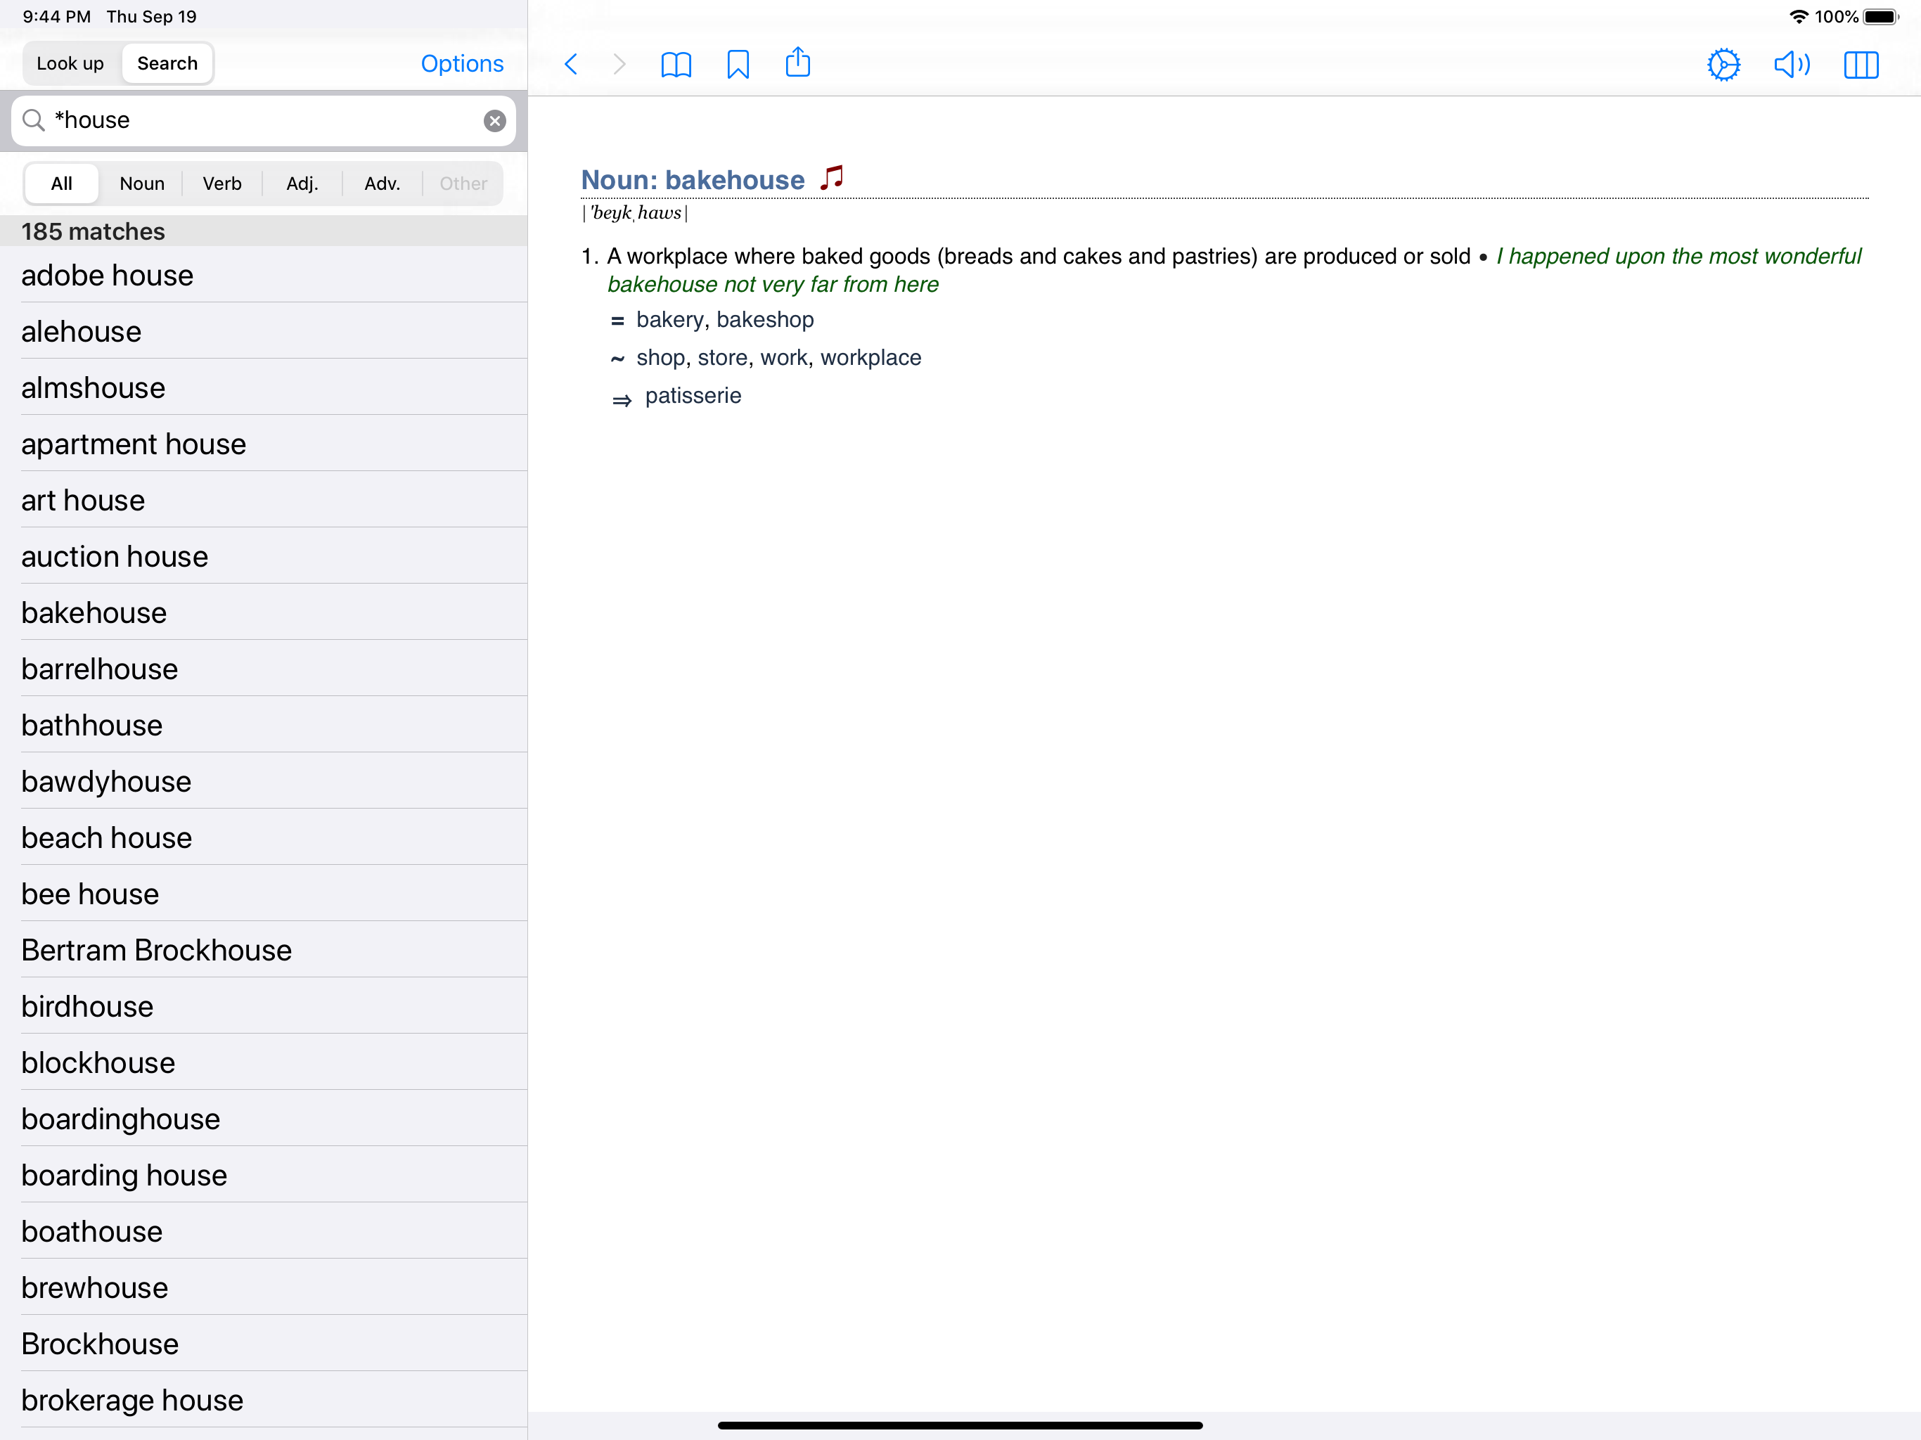The width and height of the screenshot is (1921, 1440).
Task: Open the settings gear icon
Action: click(x=1723, y=64)
